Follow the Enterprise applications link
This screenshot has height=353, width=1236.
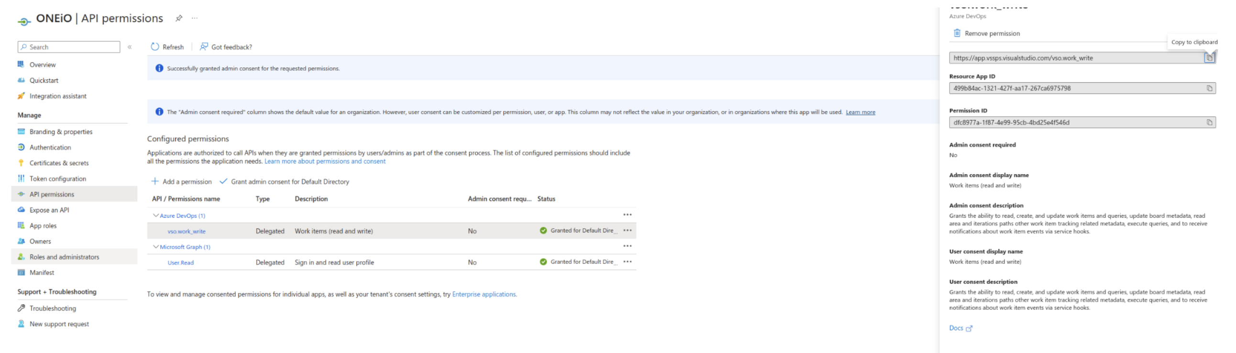tap(484, 294)
